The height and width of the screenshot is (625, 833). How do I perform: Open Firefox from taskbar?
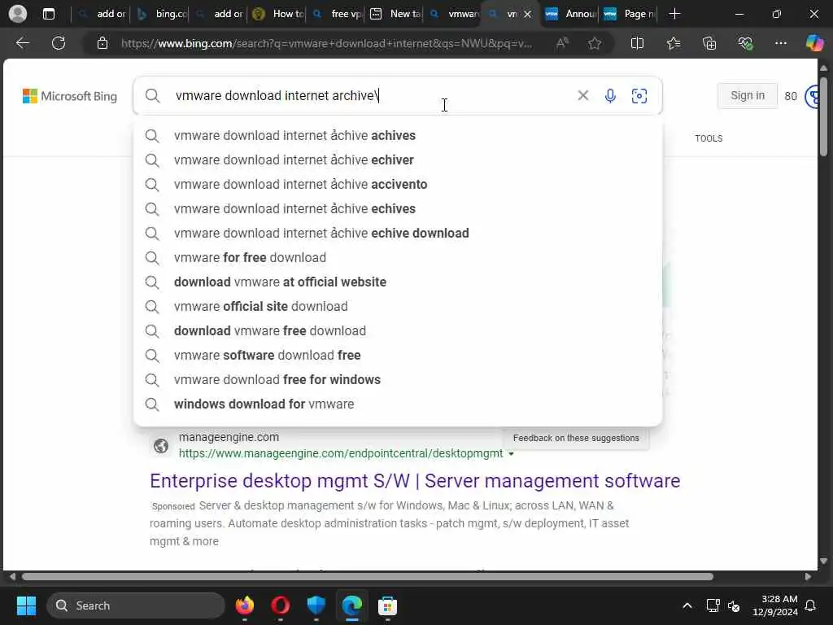click(x=245, y=605)
